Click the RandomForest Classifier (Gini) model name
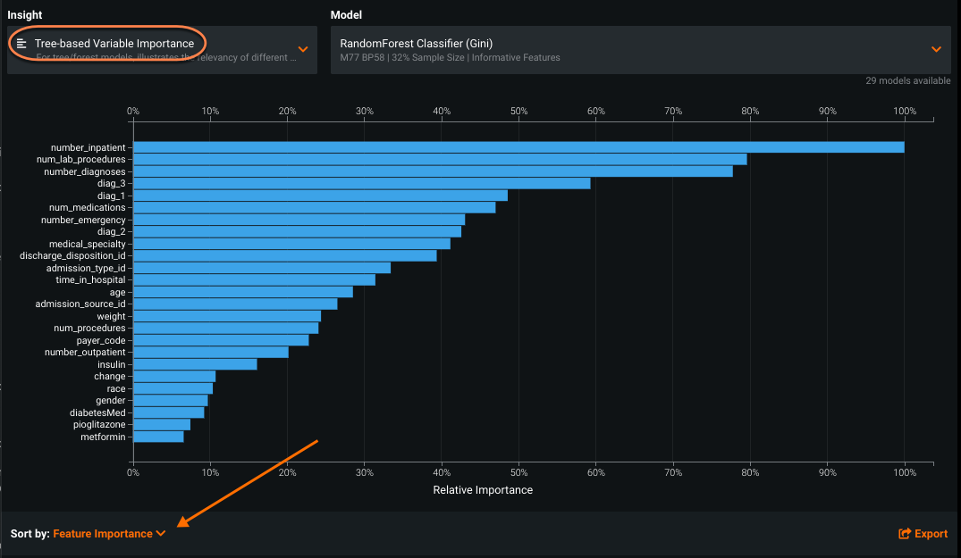The image size is (961, 558). point(416,43)
